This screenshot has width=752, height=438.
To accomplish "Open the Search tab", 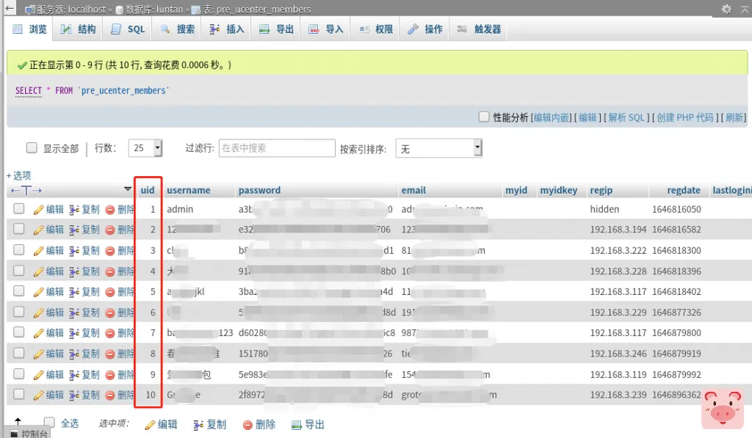I will [x=178, y=29].
